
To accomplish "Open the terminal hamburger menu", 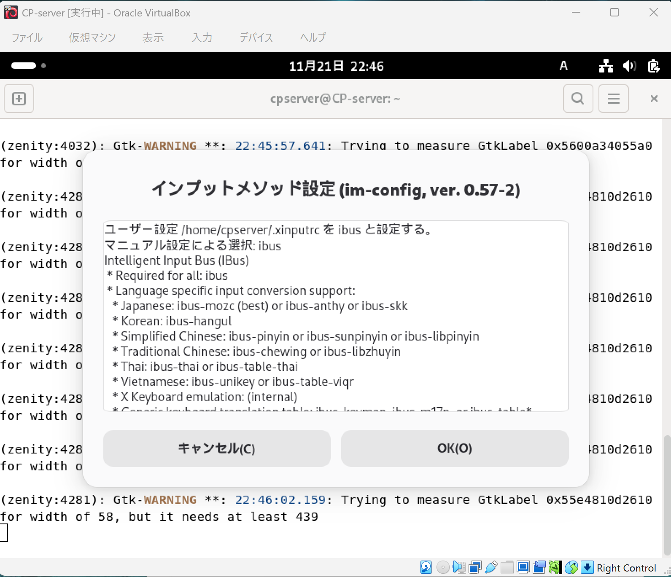I will (x=614, y=99).
